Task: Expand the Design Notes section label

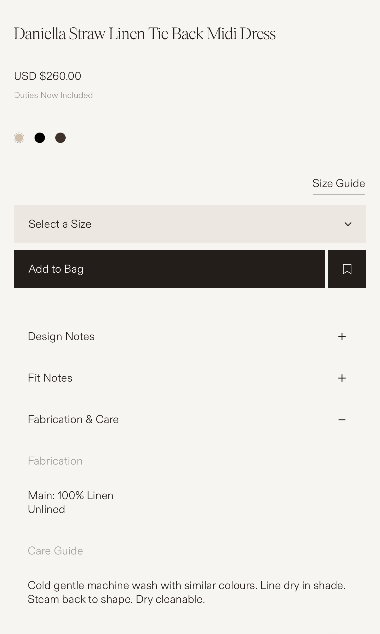Action: (x=61, y=337)
